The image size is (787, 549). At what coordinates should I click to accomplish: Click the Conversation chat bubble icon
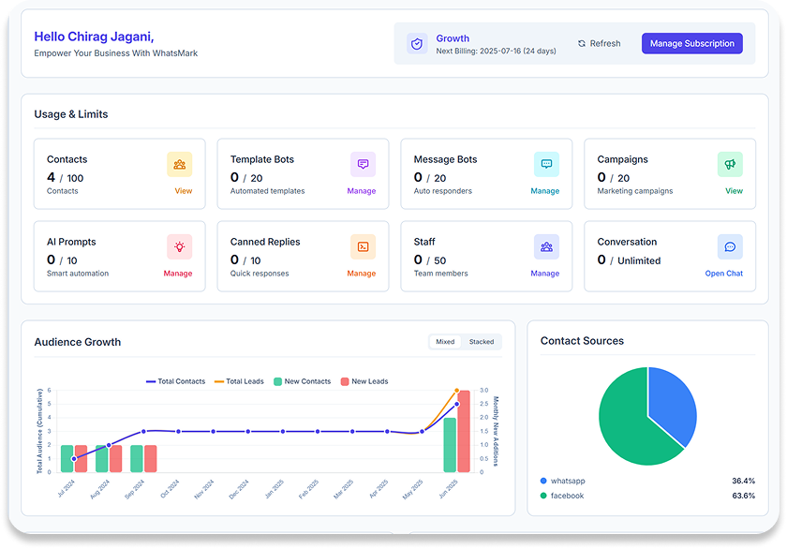point(730,246)
